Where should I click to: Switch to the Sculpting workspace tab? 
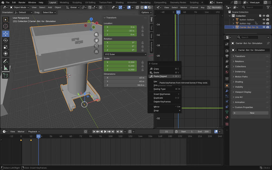click(x=77, y=2)
